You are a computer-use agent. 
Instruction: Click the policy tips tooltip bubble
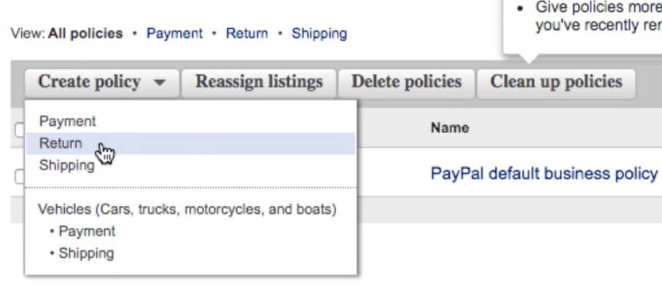pos(583,27)
